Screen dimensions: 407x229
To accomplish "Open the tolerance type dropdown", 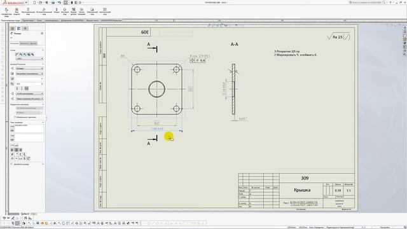I will [x=30, y=68].
